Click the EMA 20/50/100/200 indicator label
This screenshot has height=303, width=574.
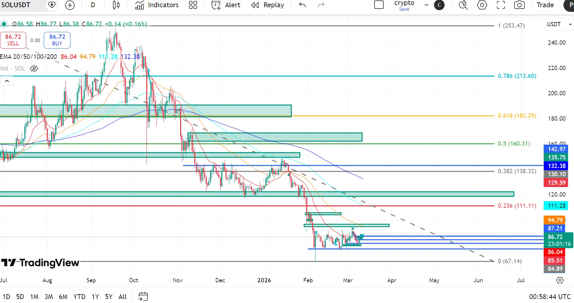(28, 57)
